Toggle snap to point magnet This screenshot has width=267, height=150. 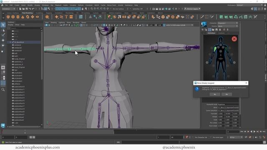tap(98, 9)
